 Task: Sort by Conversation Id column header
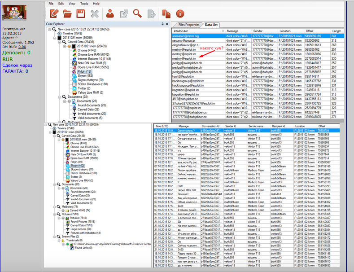pyautogui.click(x=211, y=126)
